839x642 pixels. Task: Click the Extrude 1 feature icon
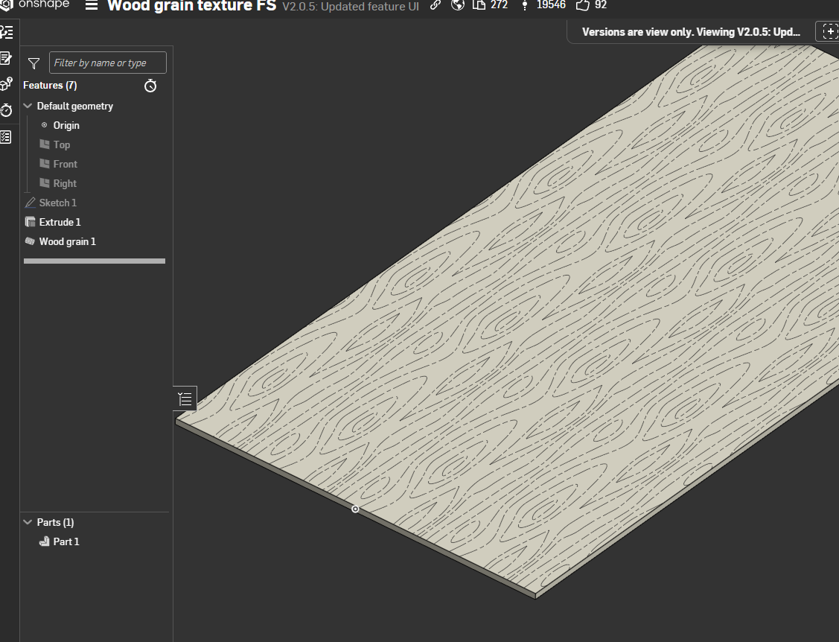pyautogui.click(x=30, y=222)
